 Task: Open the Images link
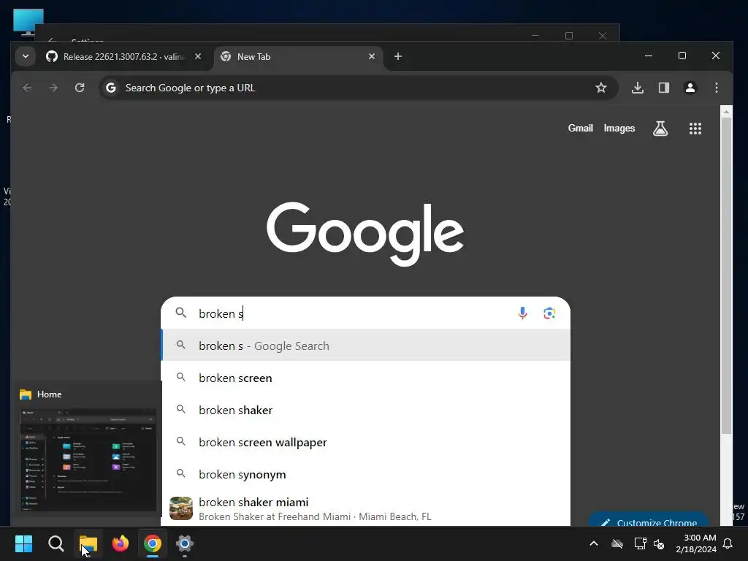point(619,129)
